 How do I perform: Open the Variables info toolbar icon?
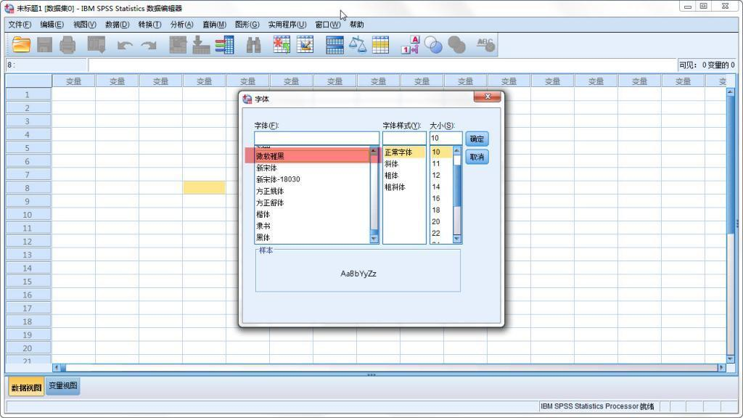tap(225, 45)
